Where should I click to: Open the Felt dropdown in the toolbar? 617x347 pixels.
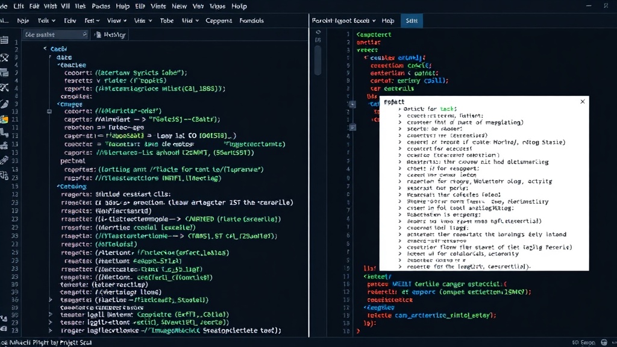(x=47, y=20)
